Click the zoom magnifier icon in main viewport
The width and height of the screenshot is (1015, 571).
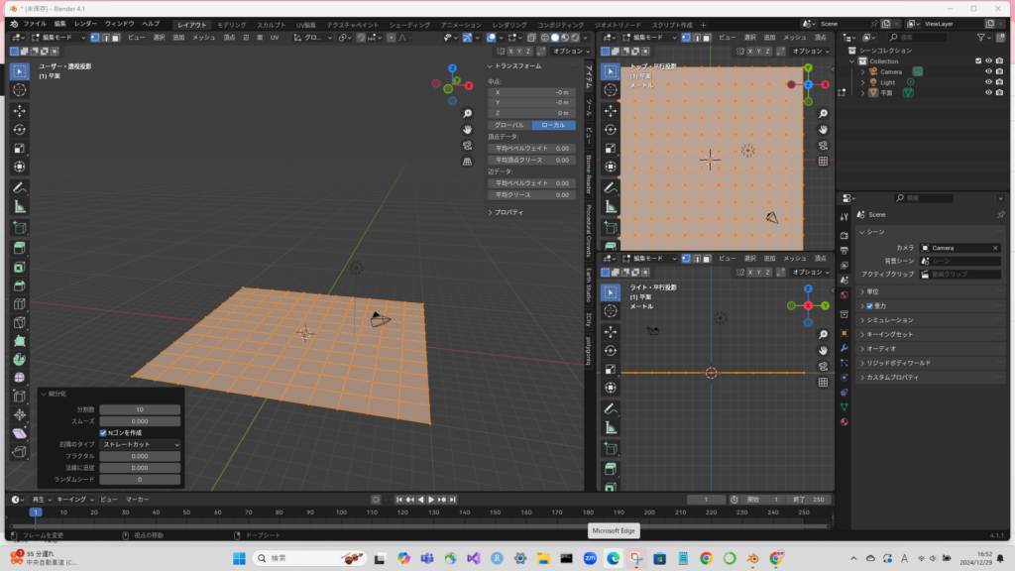click(467, 111)
